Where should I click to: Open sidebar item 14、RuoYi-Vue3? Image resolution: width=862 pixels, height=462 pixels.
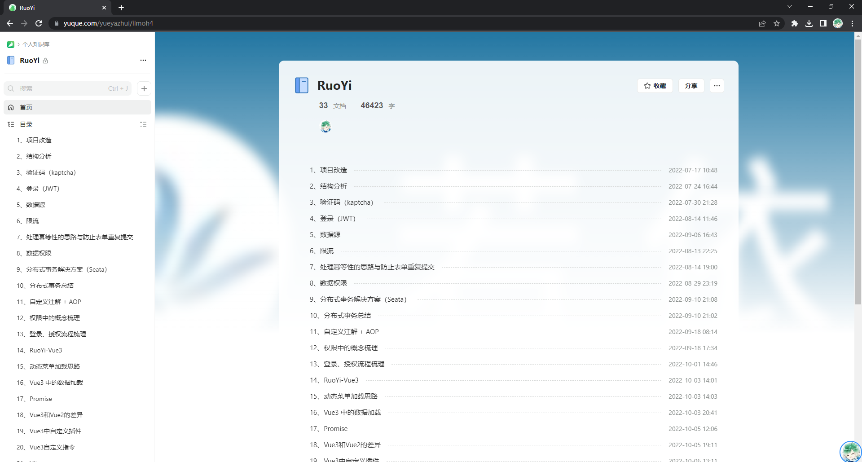click(40, 350)
